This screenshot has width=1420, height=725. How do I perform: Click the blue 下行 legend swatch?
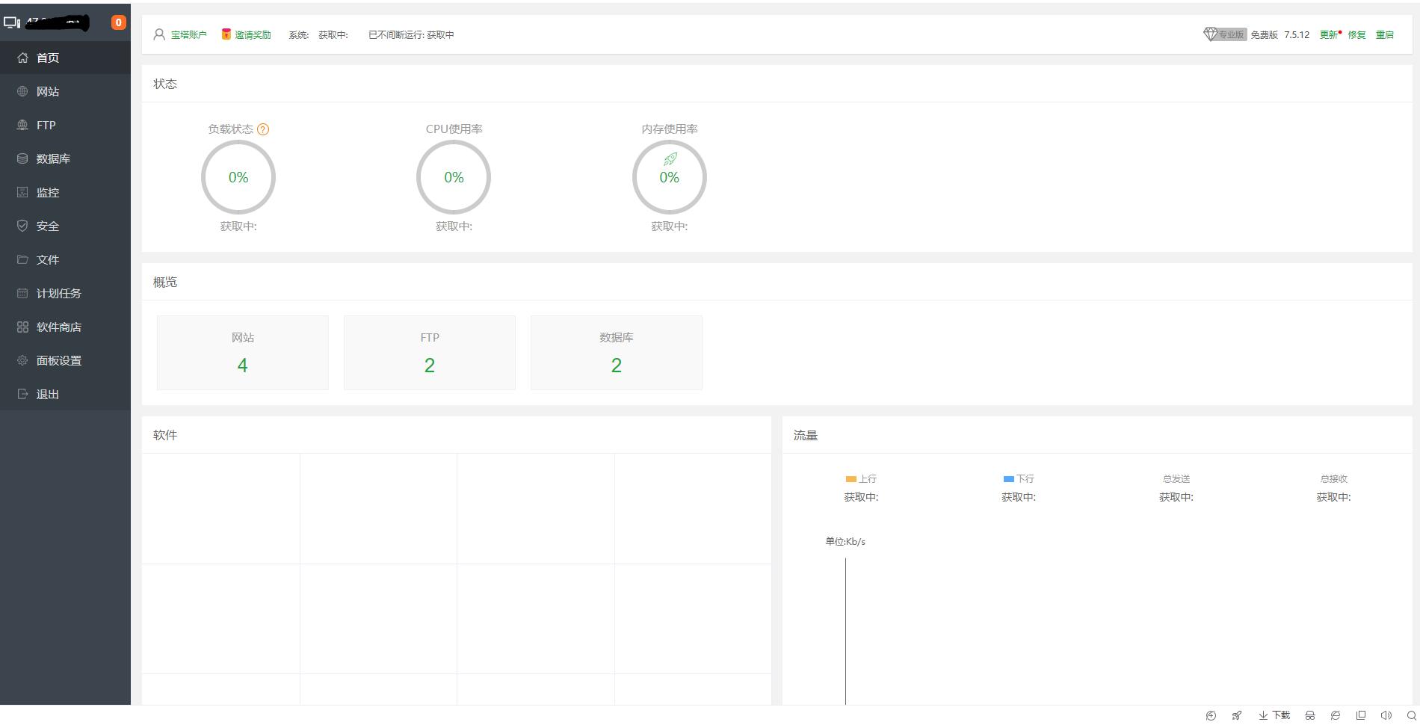click(x=1008, y=479)
